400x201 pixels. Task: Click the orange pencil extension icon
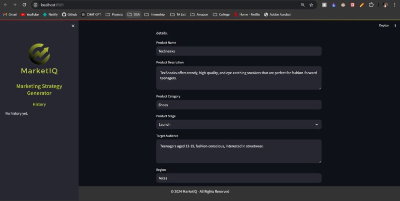coord(362,5)
